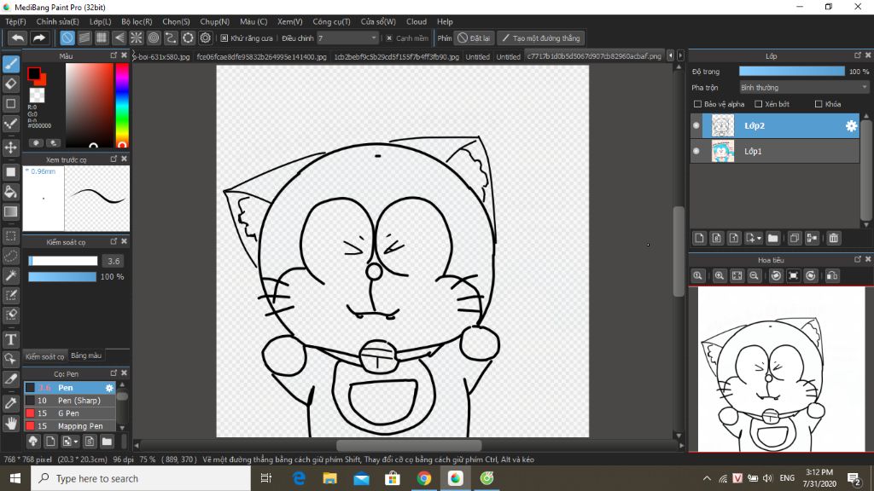
Task: Open File Explorer from taskbar
Action: (330, 478)
